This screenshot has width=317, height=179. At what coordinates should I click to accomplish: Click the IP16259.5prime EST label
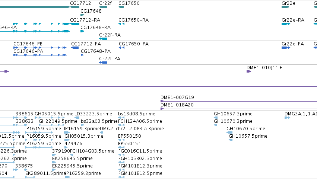click(x=43, y=144)
